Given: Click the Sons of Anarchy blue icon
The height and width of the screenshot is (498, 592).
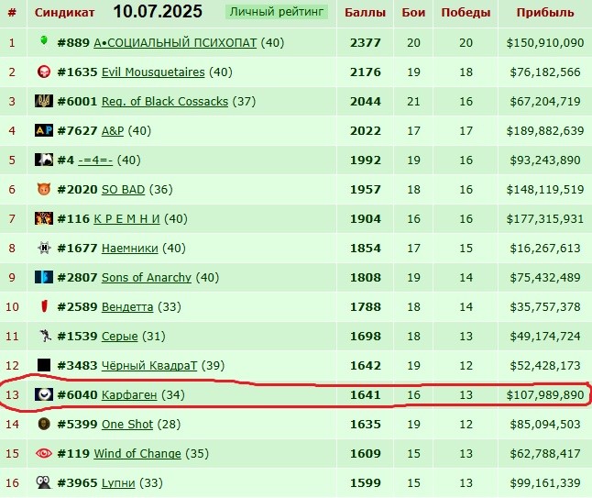Looking at the screenshot, I should pos(44,277).
